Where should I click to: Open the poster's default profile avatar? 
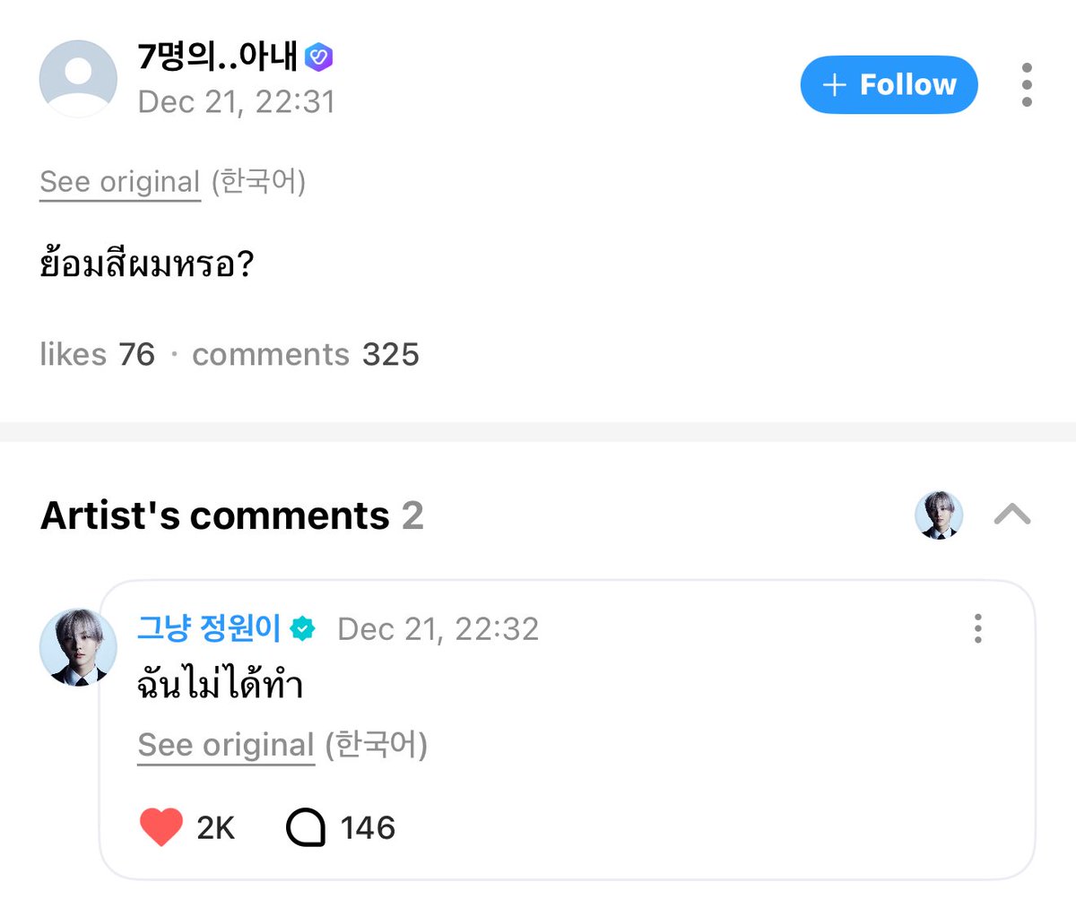[78, 79]
